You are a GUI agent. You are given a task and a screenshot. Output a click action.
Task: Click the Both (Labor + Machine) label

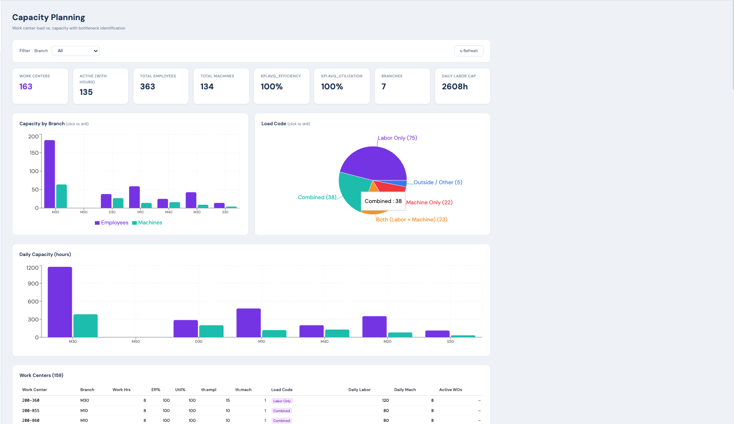(x=412, y=220)
